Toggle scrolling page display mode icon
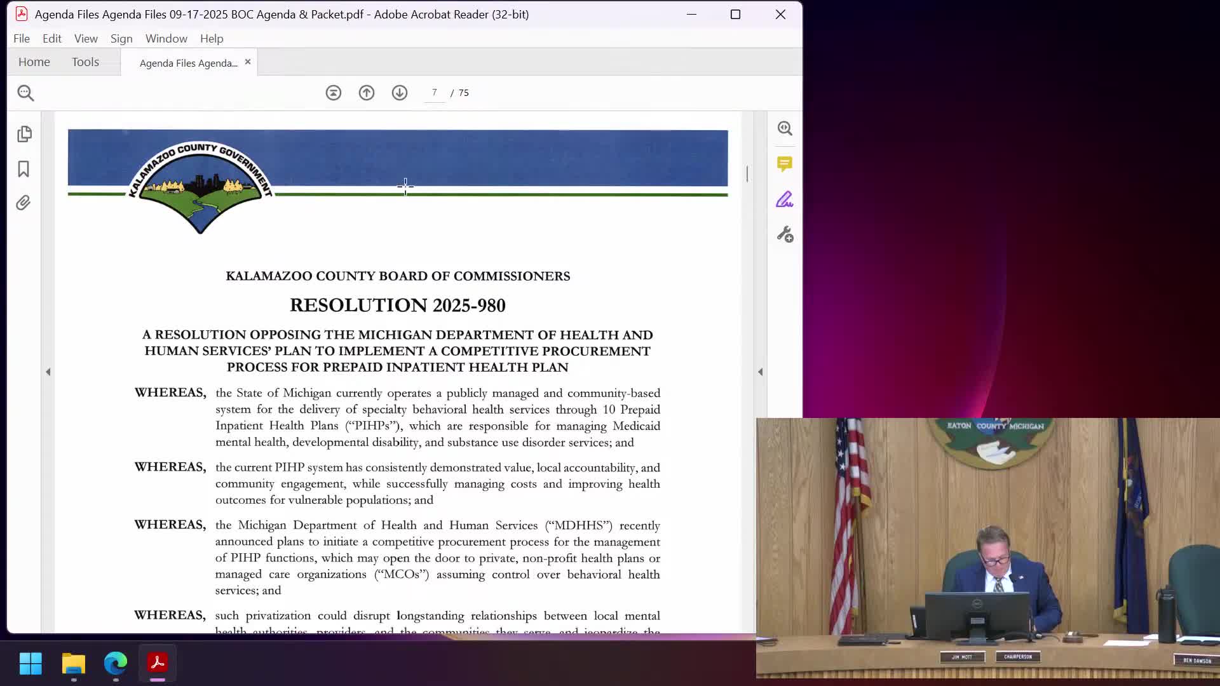The image size is (1220, 686). tap(334, 93)
